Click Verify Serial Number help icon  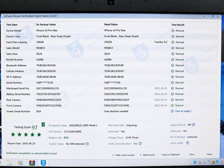click(140, 144)
